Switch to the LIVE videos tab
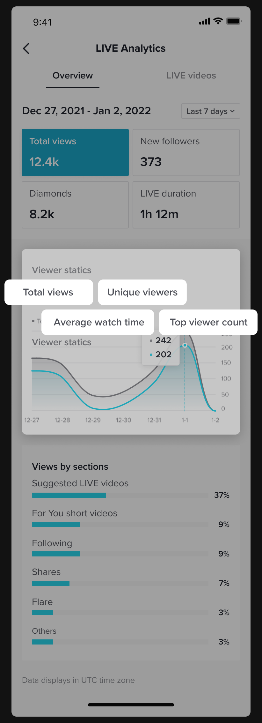Image resolution: width=262 pixels, height=723 pixels. (x=191, y=76)
